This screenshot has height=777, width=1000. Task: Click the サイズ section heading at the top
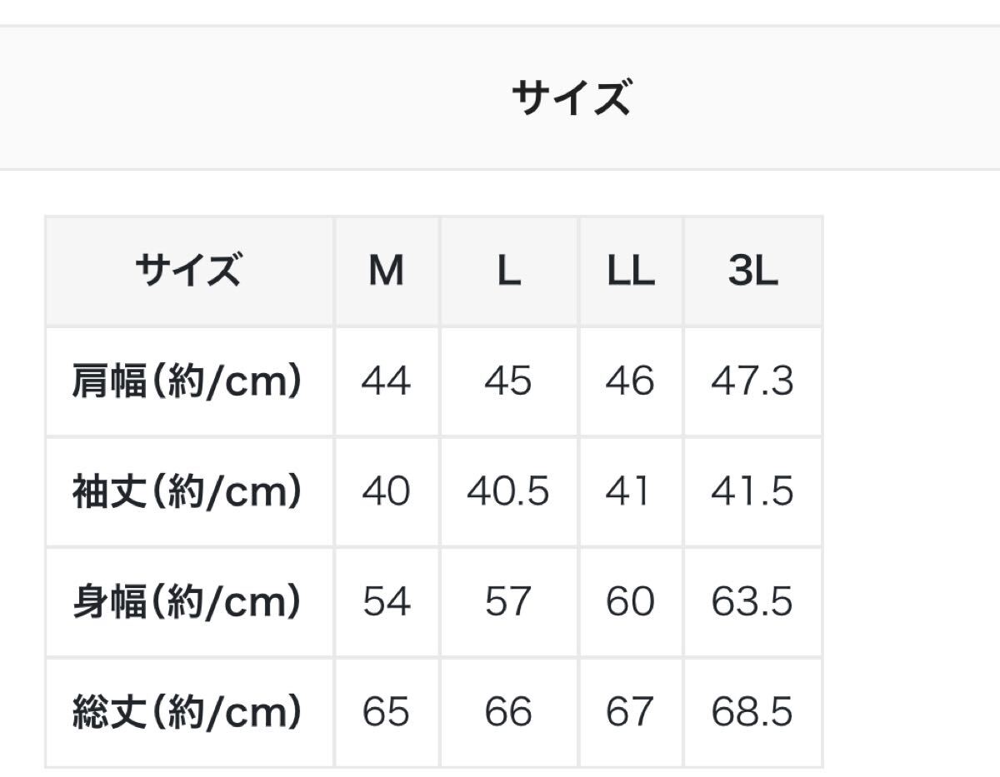click(x=571, y=98)
